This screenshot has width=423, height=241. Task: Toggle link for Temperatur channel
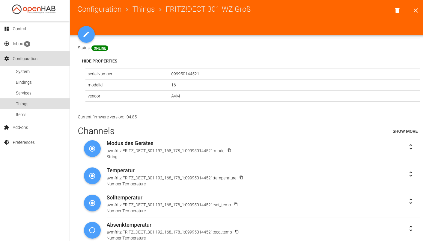pyautogui.click(x=92, y=176)
